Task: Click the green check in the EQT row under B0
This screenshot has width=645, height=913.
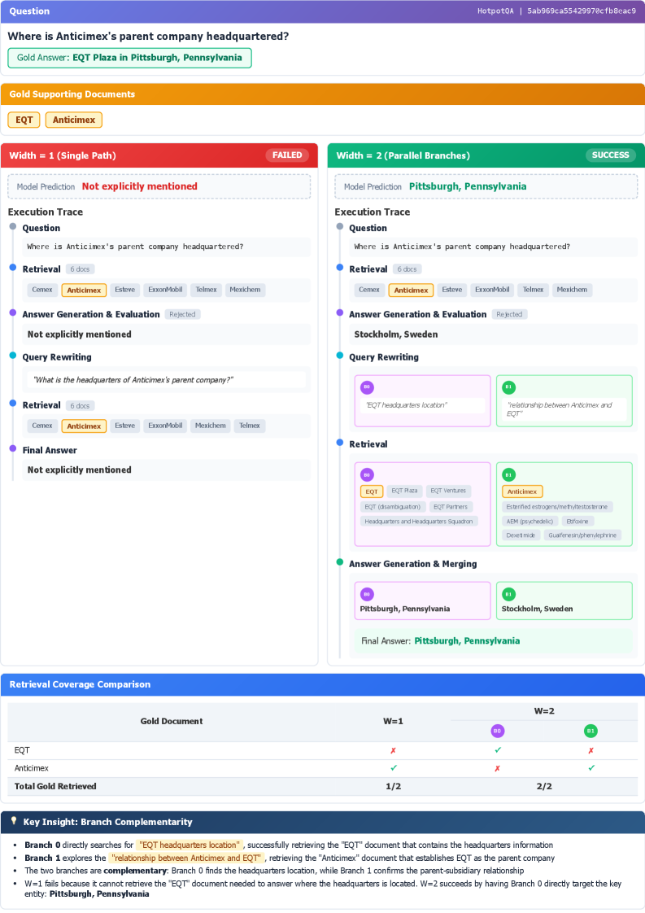Action: coord(497,750)
